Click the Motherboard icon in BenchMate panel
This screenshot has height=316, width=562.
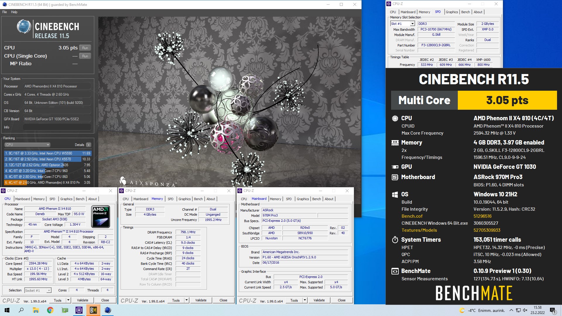coord(395,177)
